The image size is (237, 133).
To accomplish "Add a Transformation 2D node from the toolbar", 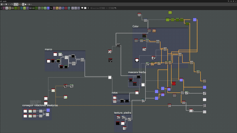I will [x=63, y=8].
